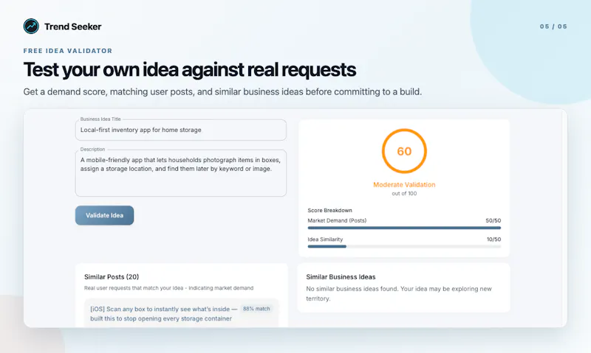This screenshot has height=353, width=591.
Task: Click the Score Breakdown label
Action: (329, 210)
